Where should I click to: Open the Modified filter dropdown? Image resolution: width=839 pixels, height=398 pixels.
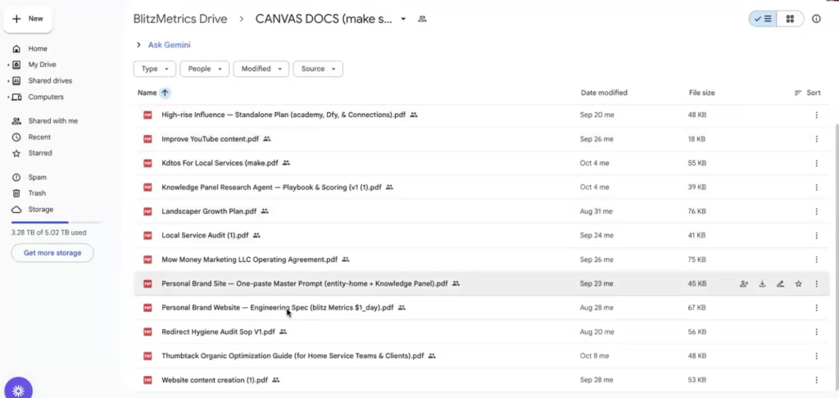tap(261, 69)
